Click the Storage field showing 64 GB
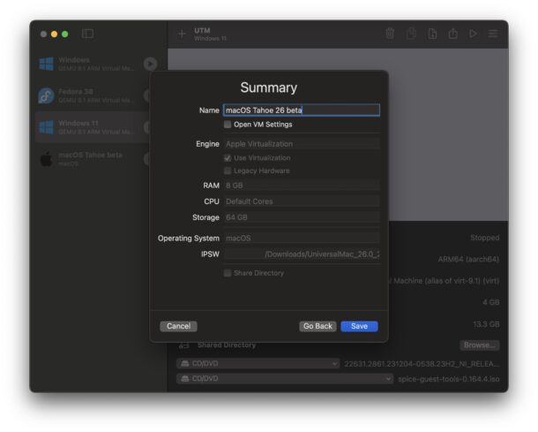This screenshot has width=538, height=432. click(302, 217)
